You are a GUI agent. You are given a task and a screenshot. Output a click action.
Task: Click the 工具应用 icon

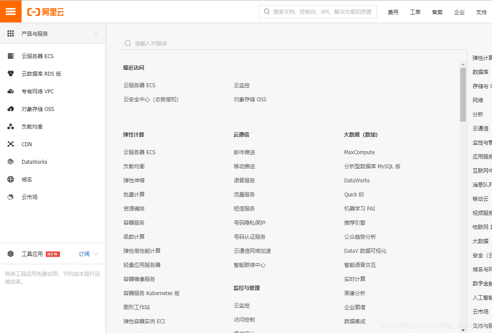(x=11, y=254)
